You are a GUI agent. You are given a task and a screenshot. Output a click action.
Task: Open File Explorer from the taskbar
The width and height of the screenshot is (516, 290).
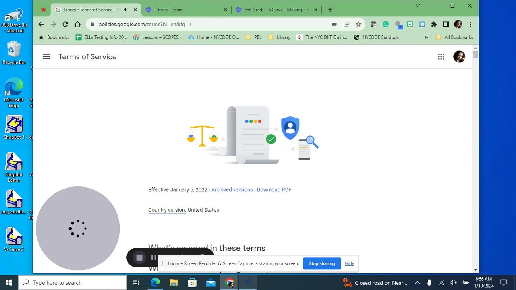pos(174,282)
